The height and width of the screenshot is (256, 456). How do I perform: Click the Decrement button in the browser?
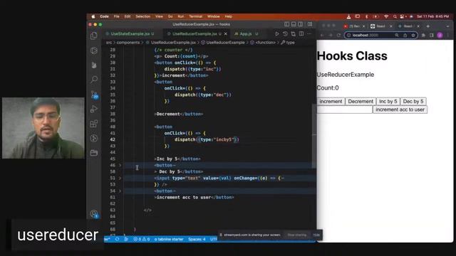point(361,101)
